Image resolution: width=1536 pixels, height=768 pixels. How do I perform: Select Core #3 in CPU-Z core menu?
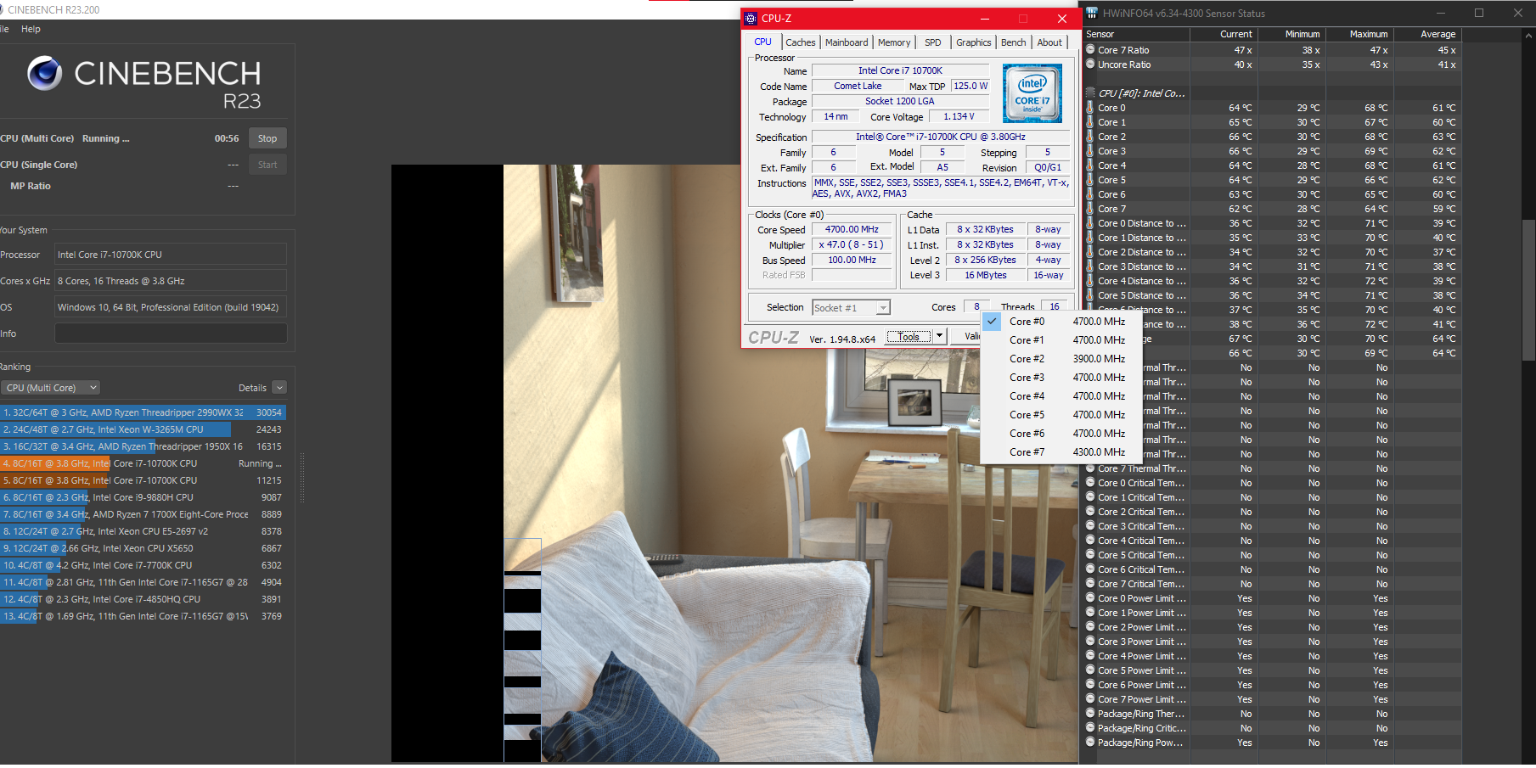pos(1061,378)
